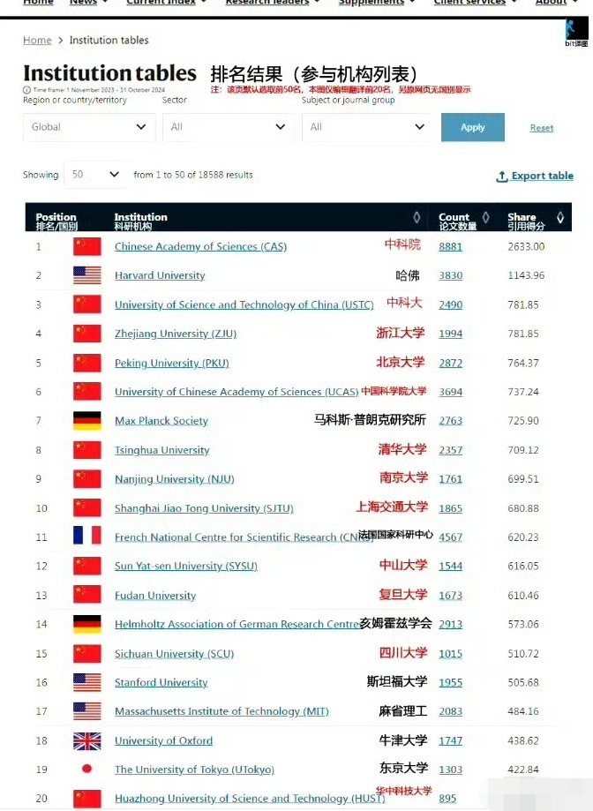593x811 pixels.
Task: Click the China flag in the Sichuan University row
Action: pyautogui.click(x=86, y=654)
